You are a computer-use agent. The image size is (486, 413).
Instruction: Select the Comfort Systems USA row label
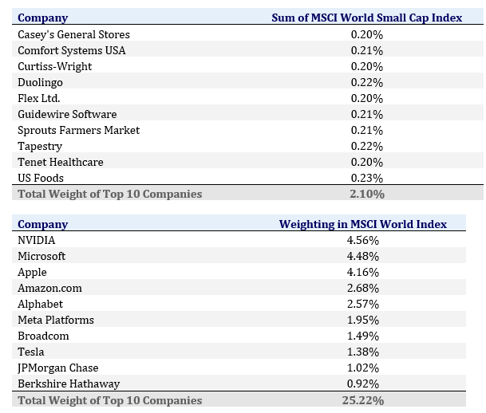(71, 50)
